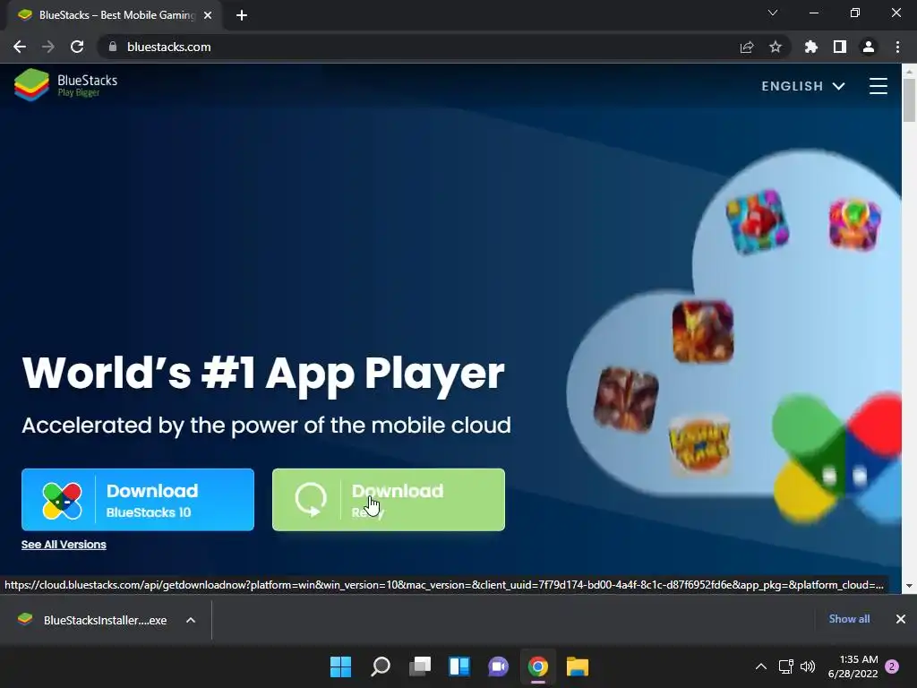Expand options for the BlueStacksInstaller download
The width and height of the screenshot is (917, 688).
pyautogui.click(x=191, y=620)
